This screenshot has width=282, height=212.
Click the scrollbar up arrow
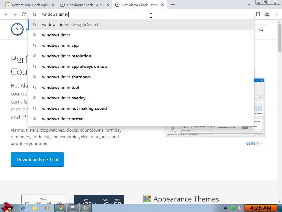tap(280, 22)
